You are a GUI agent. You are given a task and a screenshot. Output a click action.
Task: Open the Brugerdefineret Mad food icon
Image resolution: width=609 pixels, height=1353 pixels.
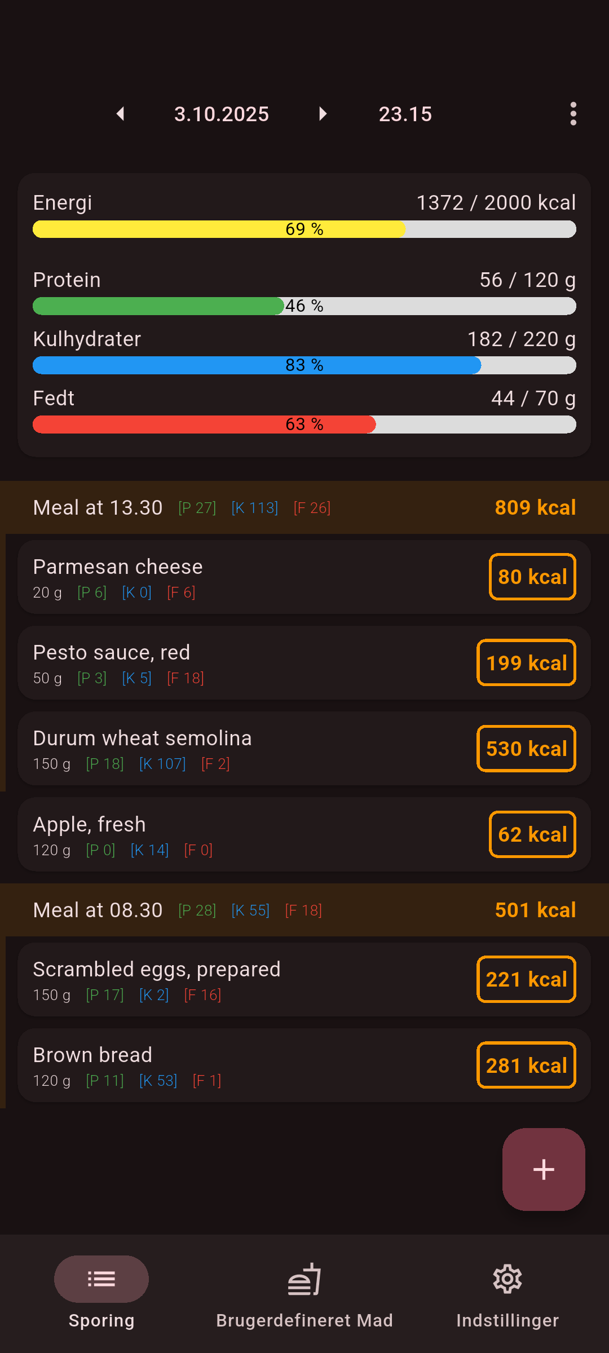[304, 1279]
